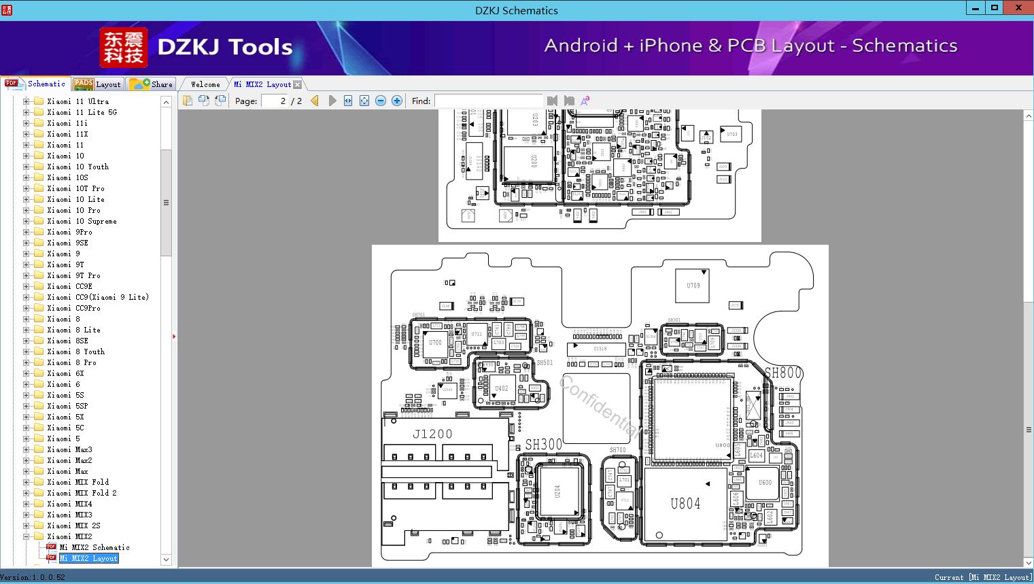Expand the Xiaomi 11 Lite 5G node
Image resolution: width=1034 pixels, height=584 pixels.
pyautogui.click(x=26, y=112)
